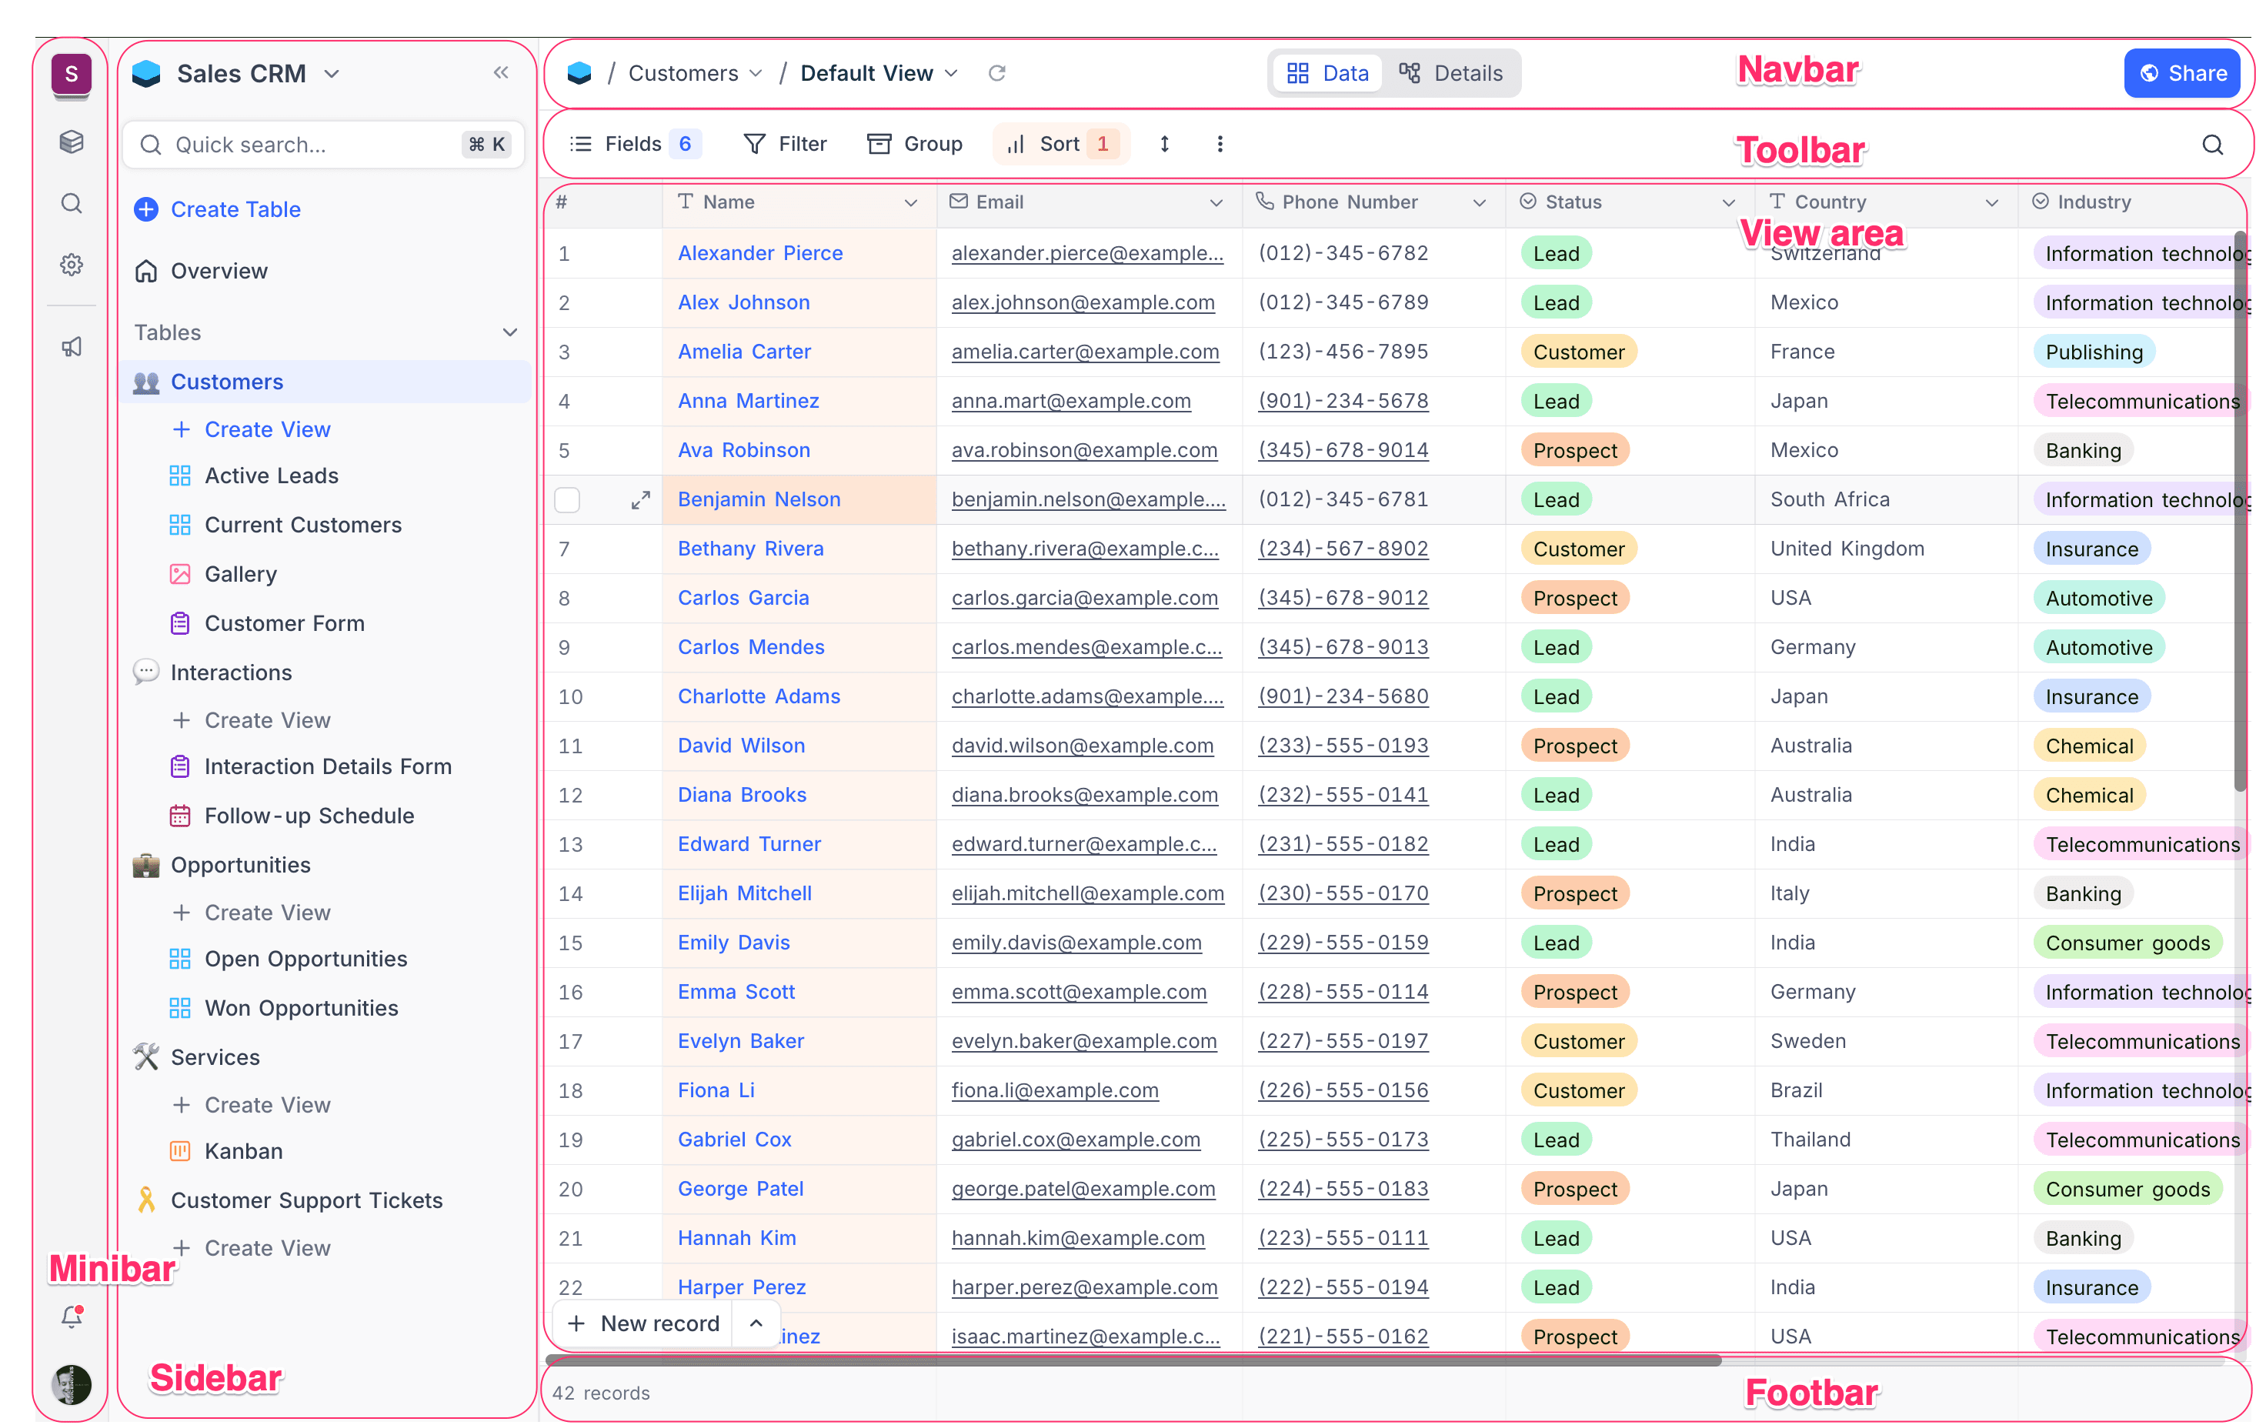Open the toolbar three-dot more menu
This screenshot has width=2256, height=1425.
tap(1220, 143)
